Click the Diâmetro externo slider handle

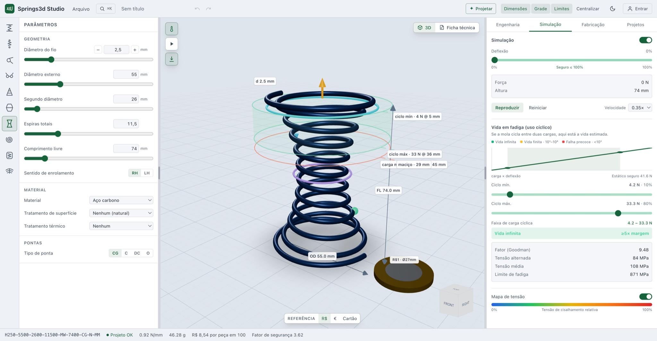[x=60, y=84]
